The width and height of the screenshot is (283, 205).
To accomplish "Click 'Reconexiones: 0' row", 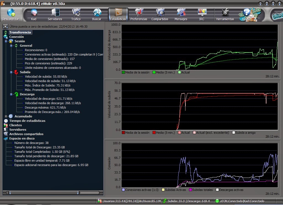I will [36, 50].
